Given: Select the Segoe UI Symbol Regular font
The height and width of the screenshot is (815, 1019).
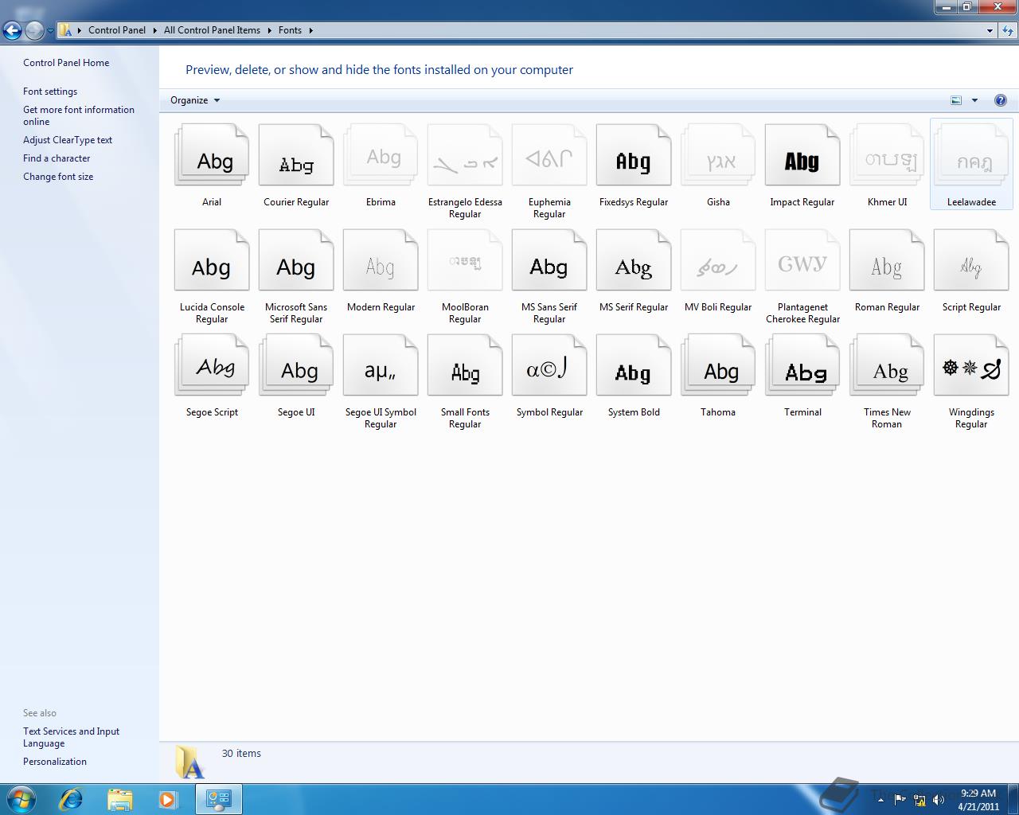Looking at the screenshot, I should coord(381,366).
